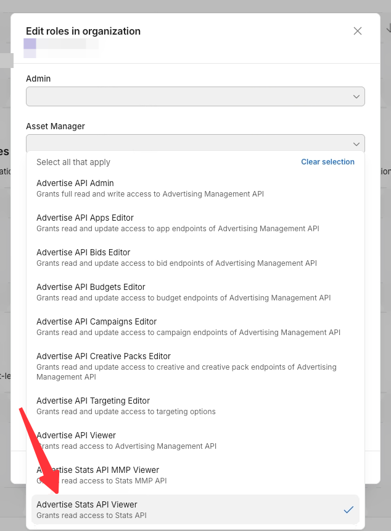Click the 'Edit roles in organization' heading
This screenshot has width=391, height=531.
(83, 31)
